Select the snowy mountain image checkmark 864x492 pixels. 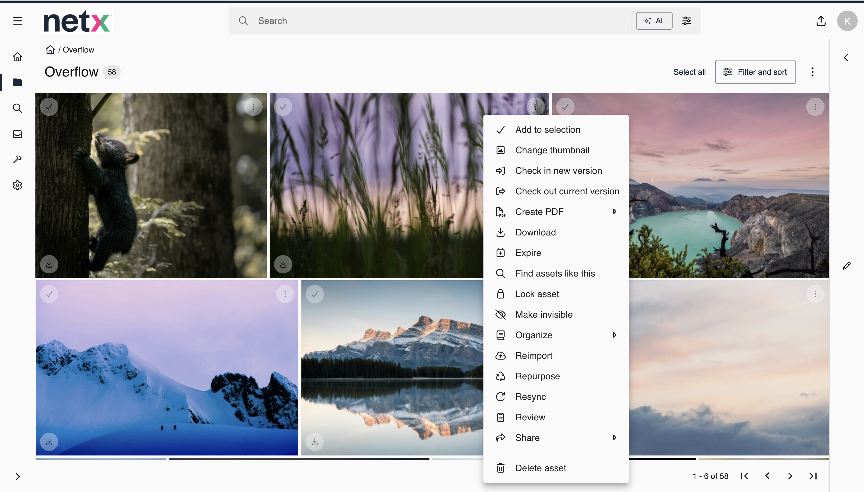(x=49, y=294)
